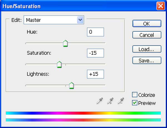The width and height of the screenshot is (167, 128).
Task: Click the Save... button
Action: (147, 61)
